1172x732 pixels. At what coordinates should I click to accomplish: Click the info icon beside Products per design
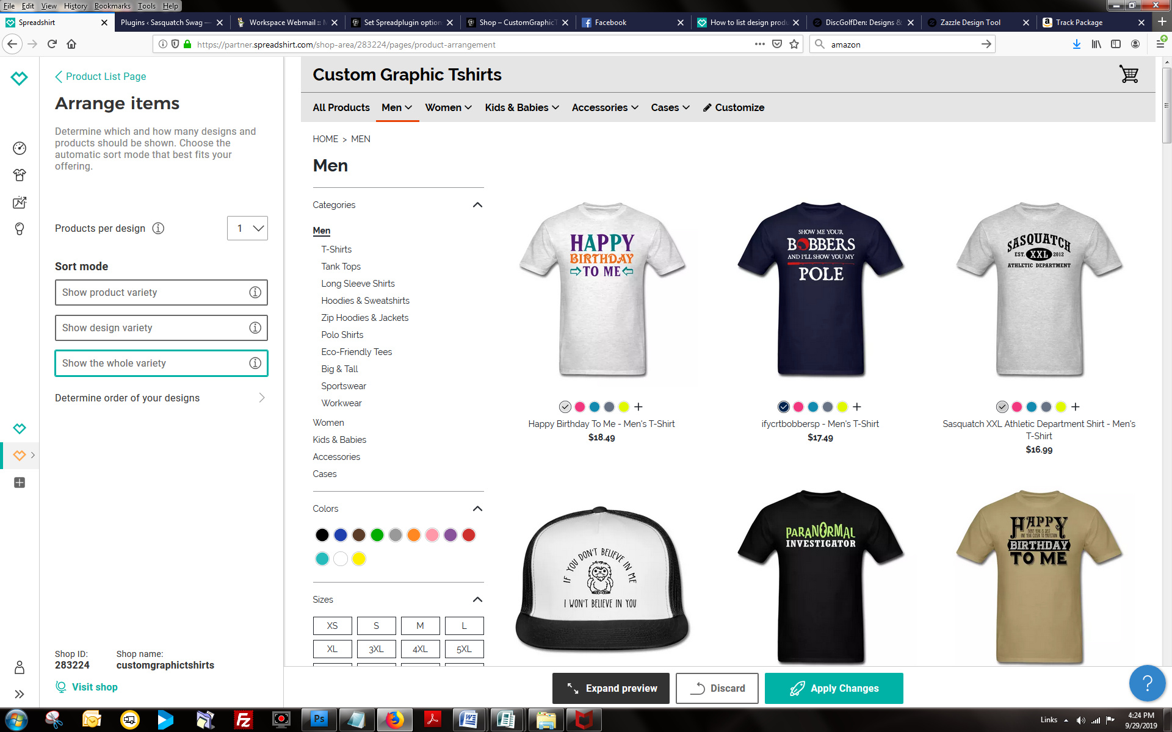(158, 228)
